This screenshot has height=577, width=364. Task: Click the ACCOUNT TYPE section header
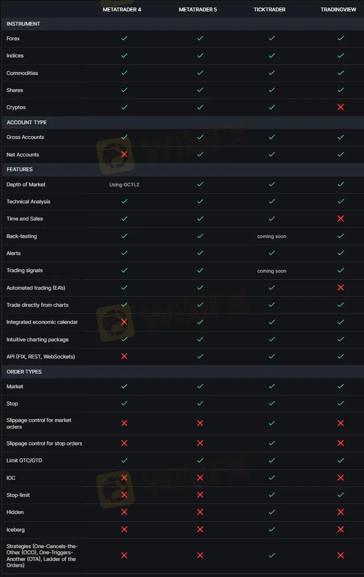pyautogui.click(x=27, y=122)
